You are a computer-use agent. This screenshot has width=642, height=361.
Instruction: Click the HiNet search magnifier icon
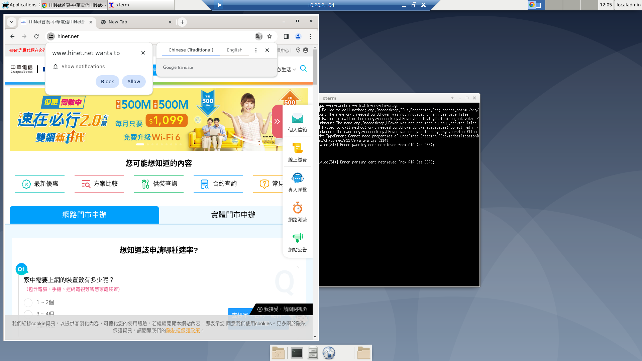[x=303, y=69]
